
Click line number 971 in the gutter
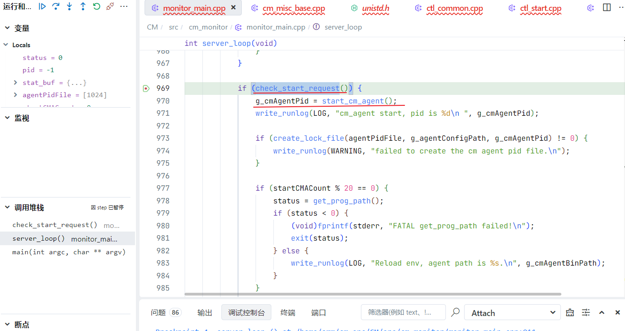click(x=162, y=114)
